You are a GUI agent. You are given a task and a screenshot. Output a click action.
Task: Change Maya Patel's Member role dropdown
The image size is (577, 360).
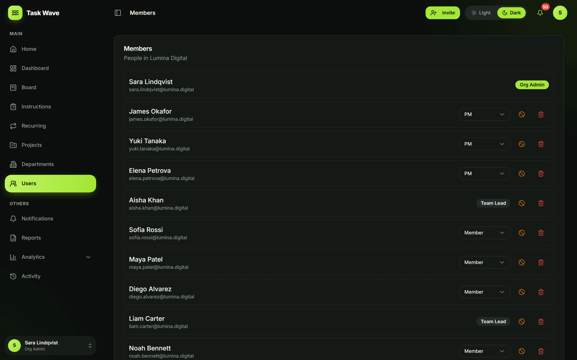click(x=485, y=262)
